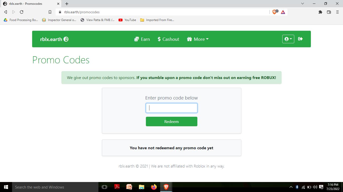
Task: Reload the page
Action: tap(22, 12)
